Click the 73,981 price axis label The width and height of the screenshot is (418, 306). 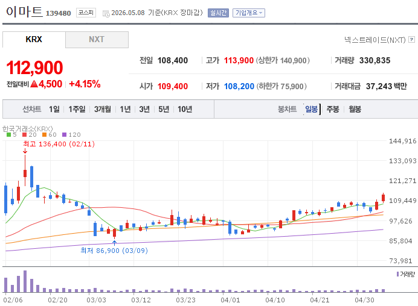click(400, 261)
